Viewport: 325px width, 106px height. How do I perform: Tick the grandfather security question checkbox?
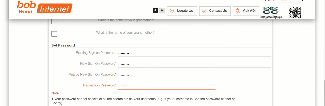[54, 21]
